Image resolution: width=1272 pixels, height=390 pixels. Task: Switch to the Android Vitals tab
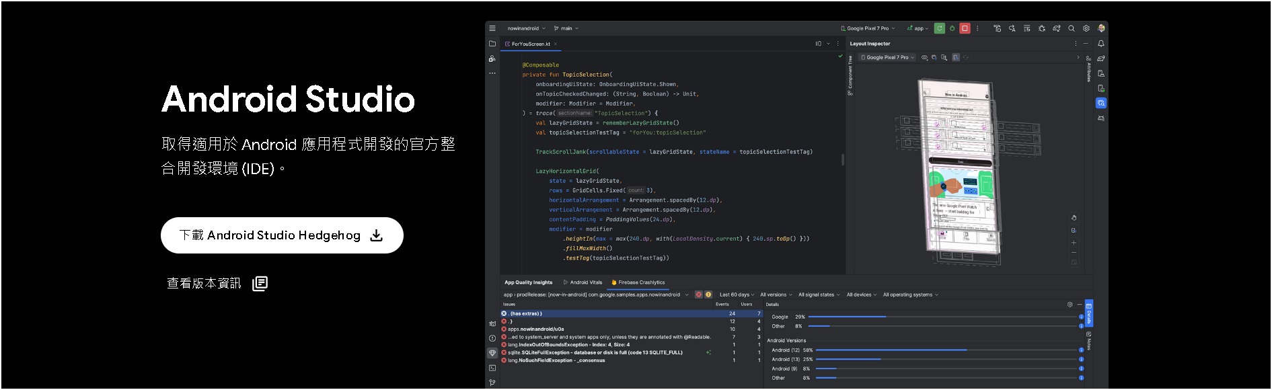(583, 282)
